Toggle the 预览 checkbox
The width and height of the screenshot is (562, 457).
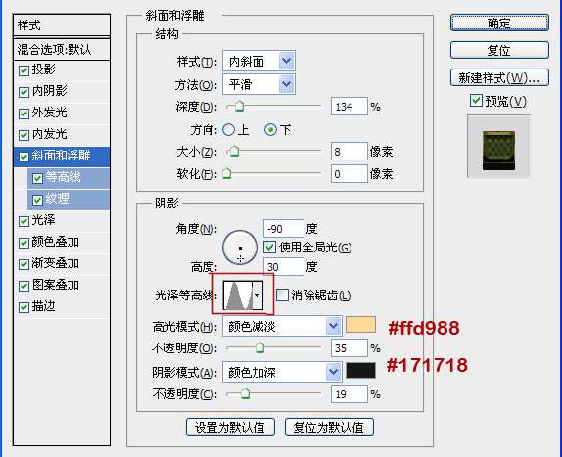coord(476,101)
